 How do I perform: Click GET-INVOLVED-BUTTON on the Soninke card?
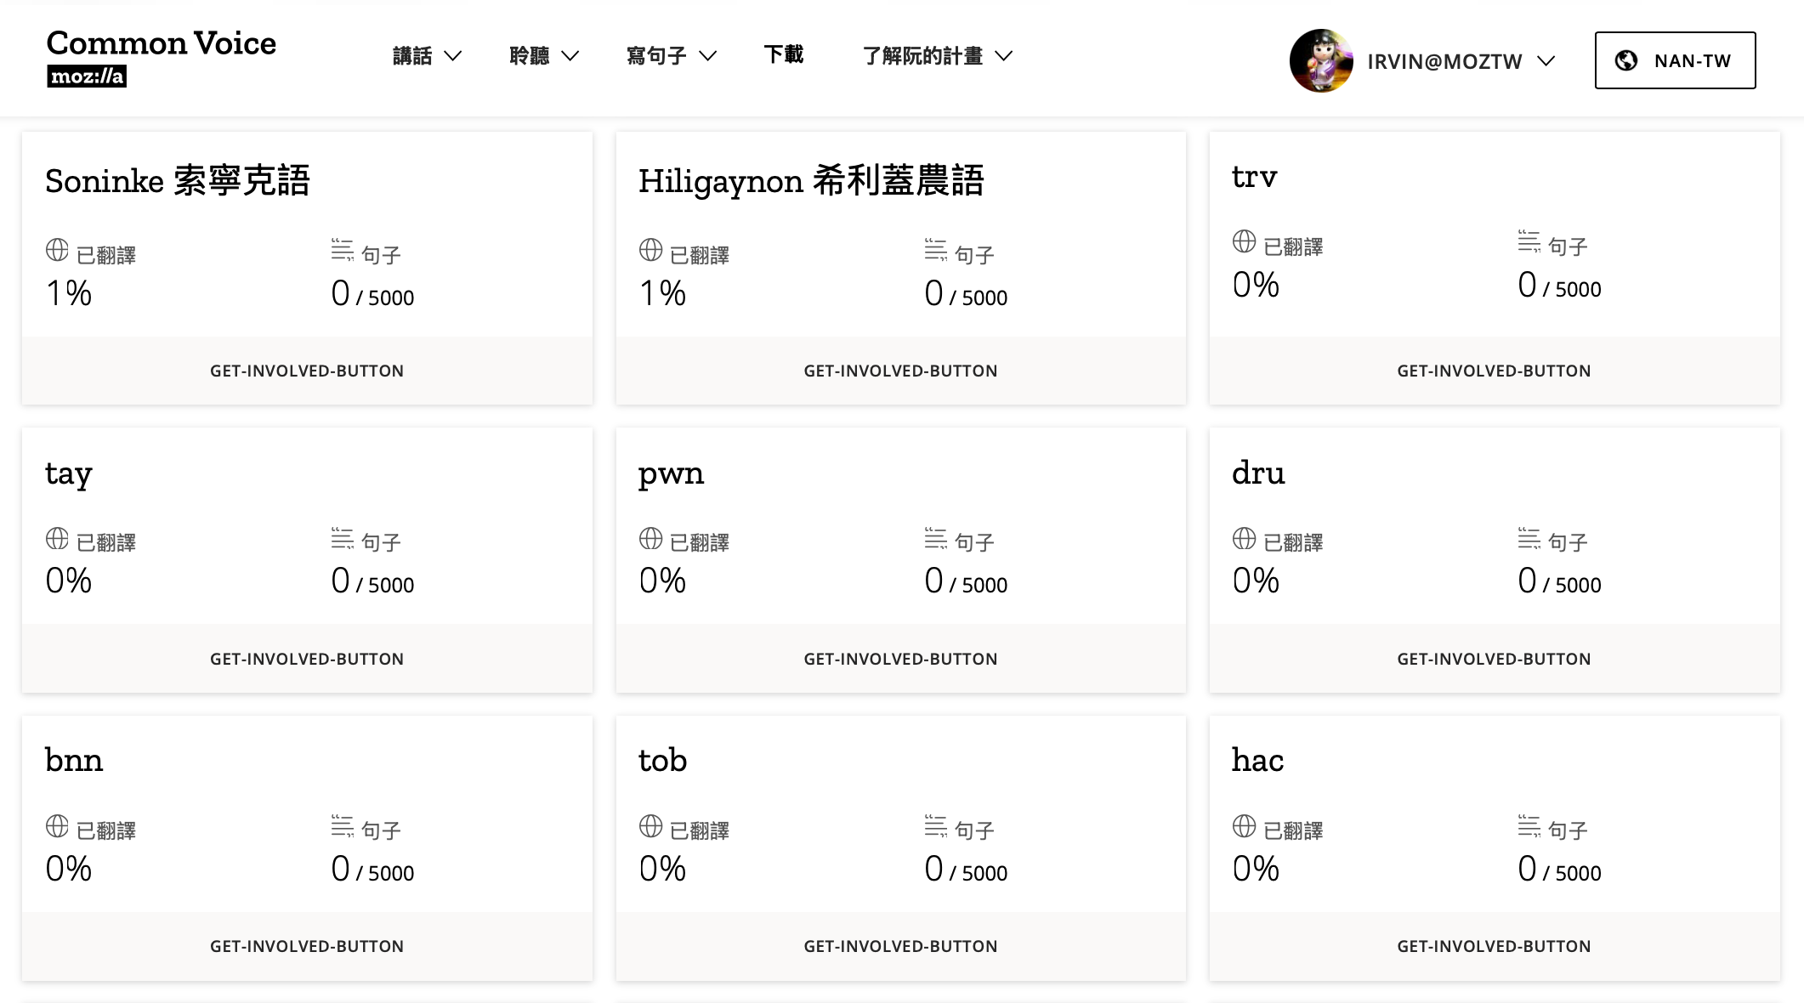click(307, 371)
